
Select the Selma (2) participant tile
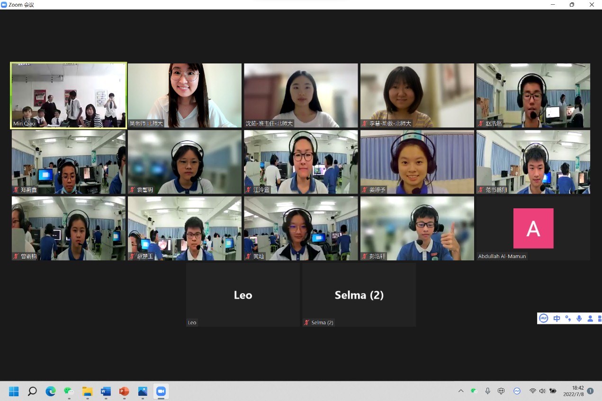359,295
